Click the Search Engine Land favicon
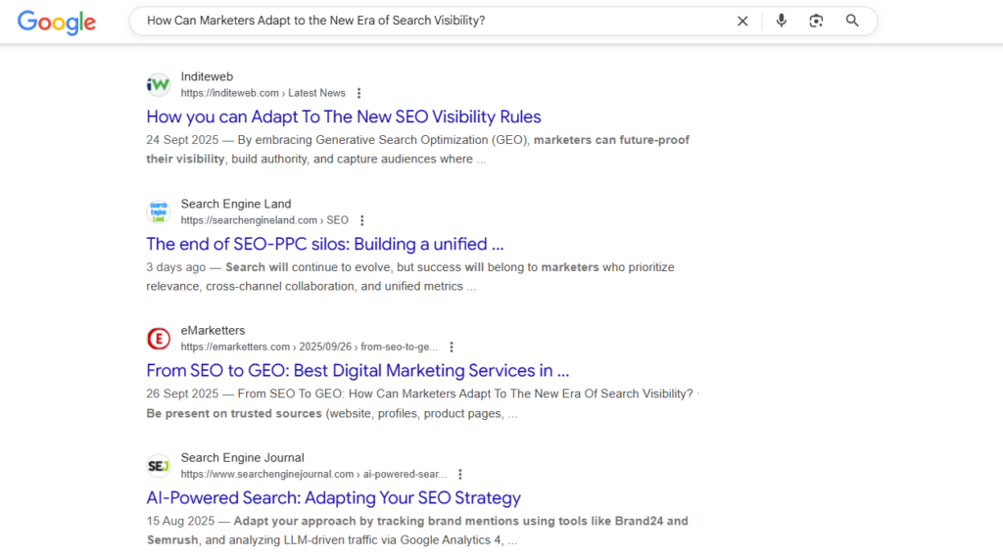The height and width of the screenshot is (559, 1003). pyautogui.click(x=159, y=211)
